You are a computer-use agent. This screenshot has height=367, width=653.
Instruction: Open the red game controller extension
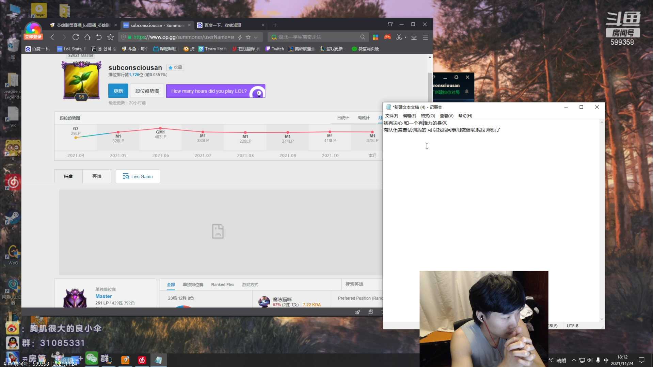click(387, 37)
